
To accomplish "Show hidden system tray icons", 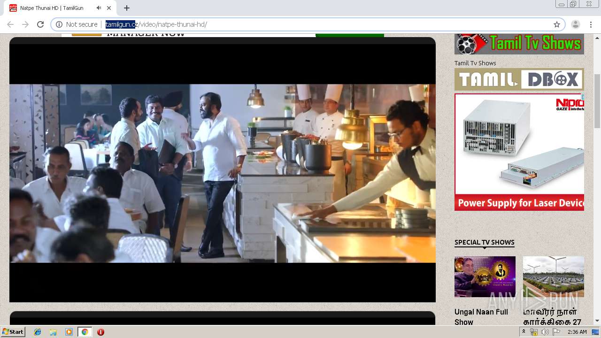I will pos(524,332).
